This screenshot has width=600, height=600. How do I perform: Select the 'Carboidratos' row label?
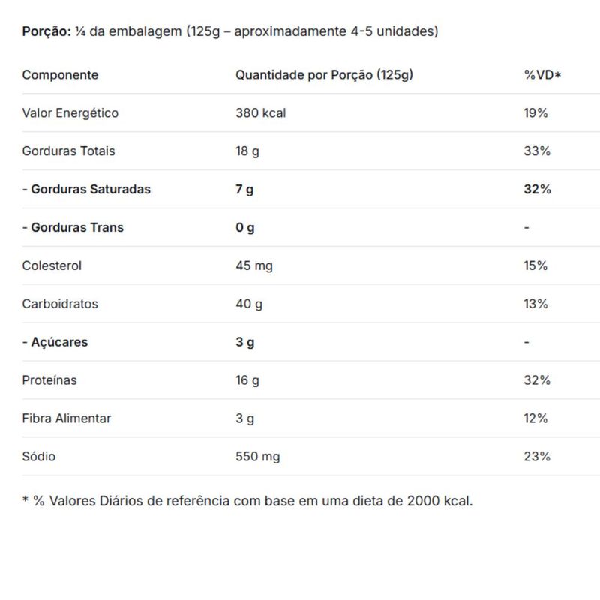coord(60,304)
